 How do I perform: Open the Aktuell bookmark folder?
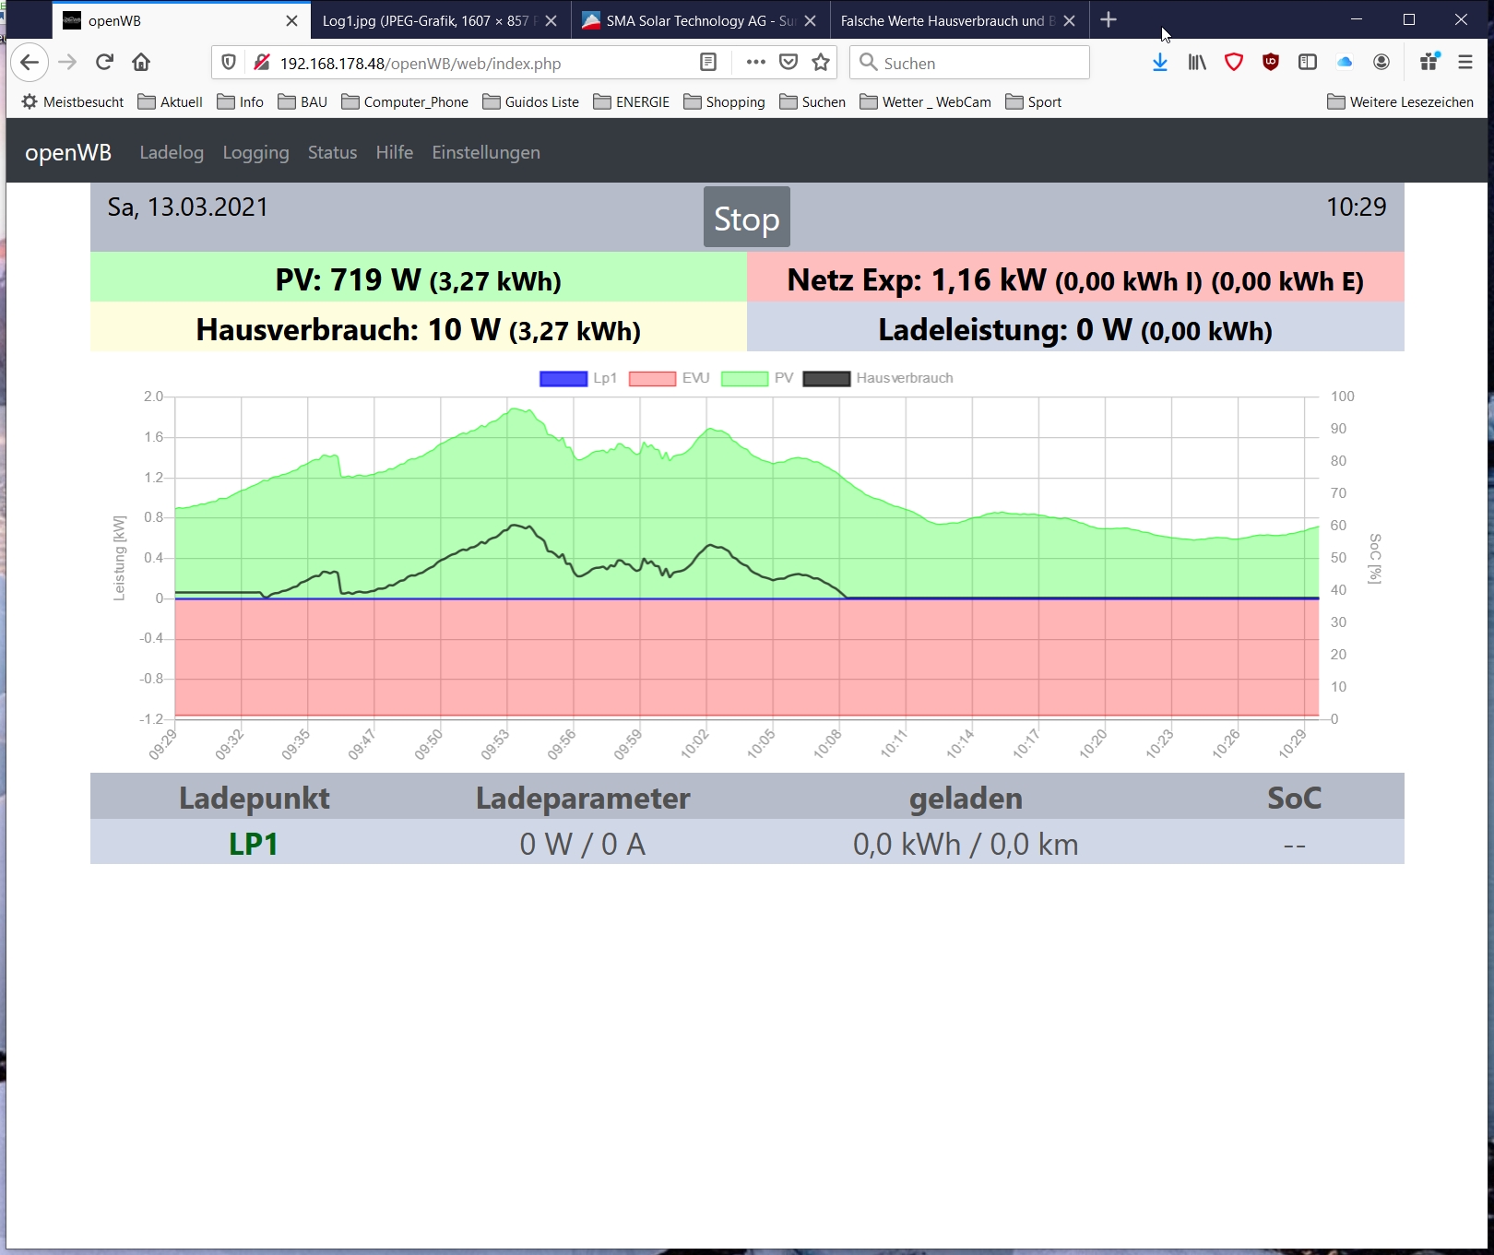click(x=171, y=102)
